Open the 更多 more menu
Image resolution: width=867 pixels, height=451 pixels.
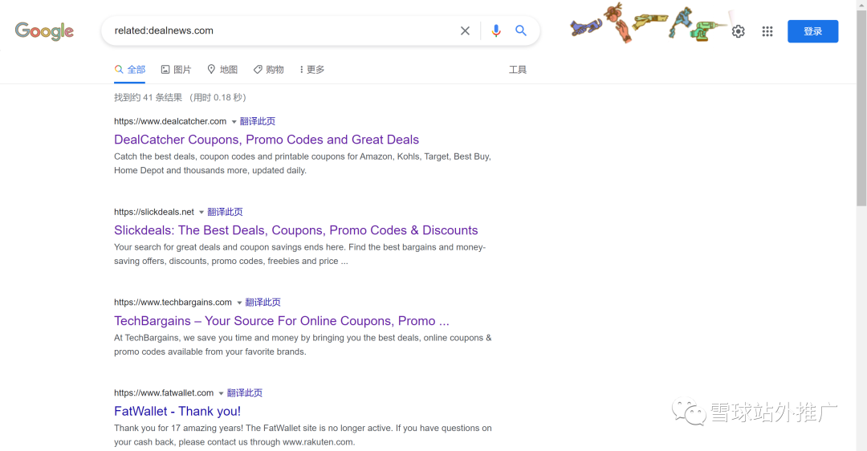(x=312, y=70)
